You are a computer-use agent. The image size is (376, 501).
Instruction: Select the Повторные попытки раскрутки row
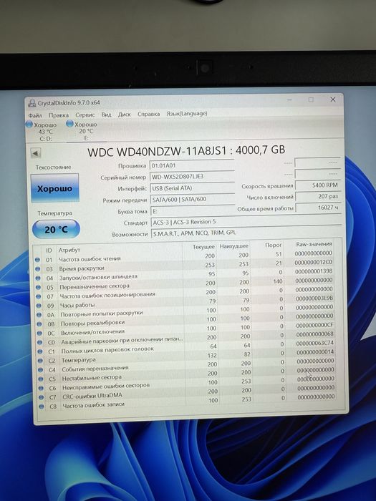[185, 311]
